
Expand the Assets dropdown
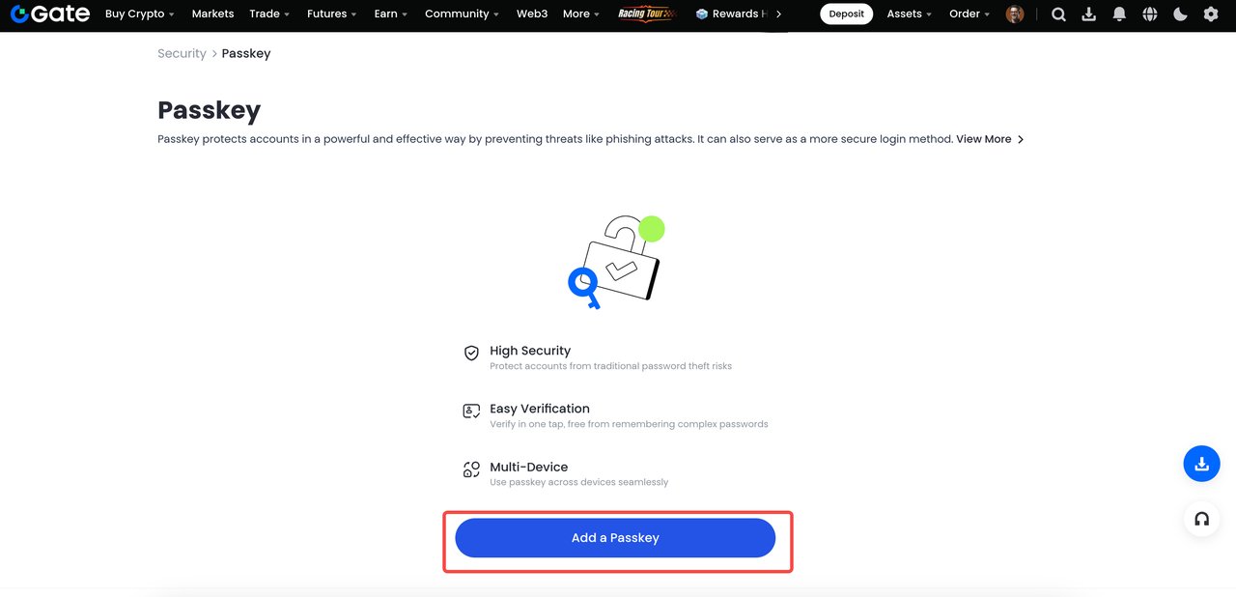point(909,14)
